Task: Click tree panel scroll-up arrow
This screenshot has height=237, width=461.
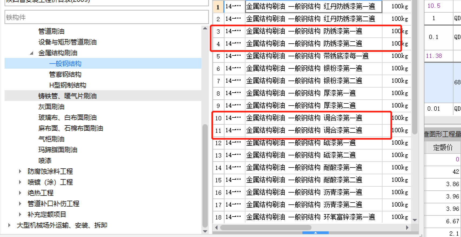Action: pos(205,28)
